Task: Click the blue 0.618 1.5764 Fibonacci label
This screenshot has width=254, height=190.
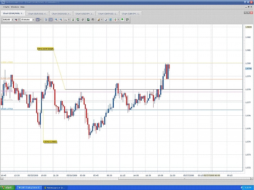Action: coord(7,109)
